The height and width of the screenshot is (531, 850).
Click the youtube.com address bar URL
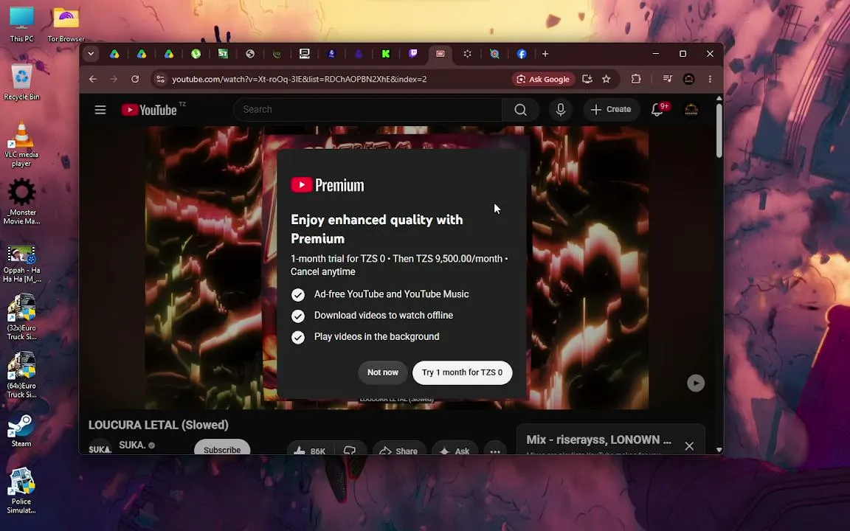[300, 79]
